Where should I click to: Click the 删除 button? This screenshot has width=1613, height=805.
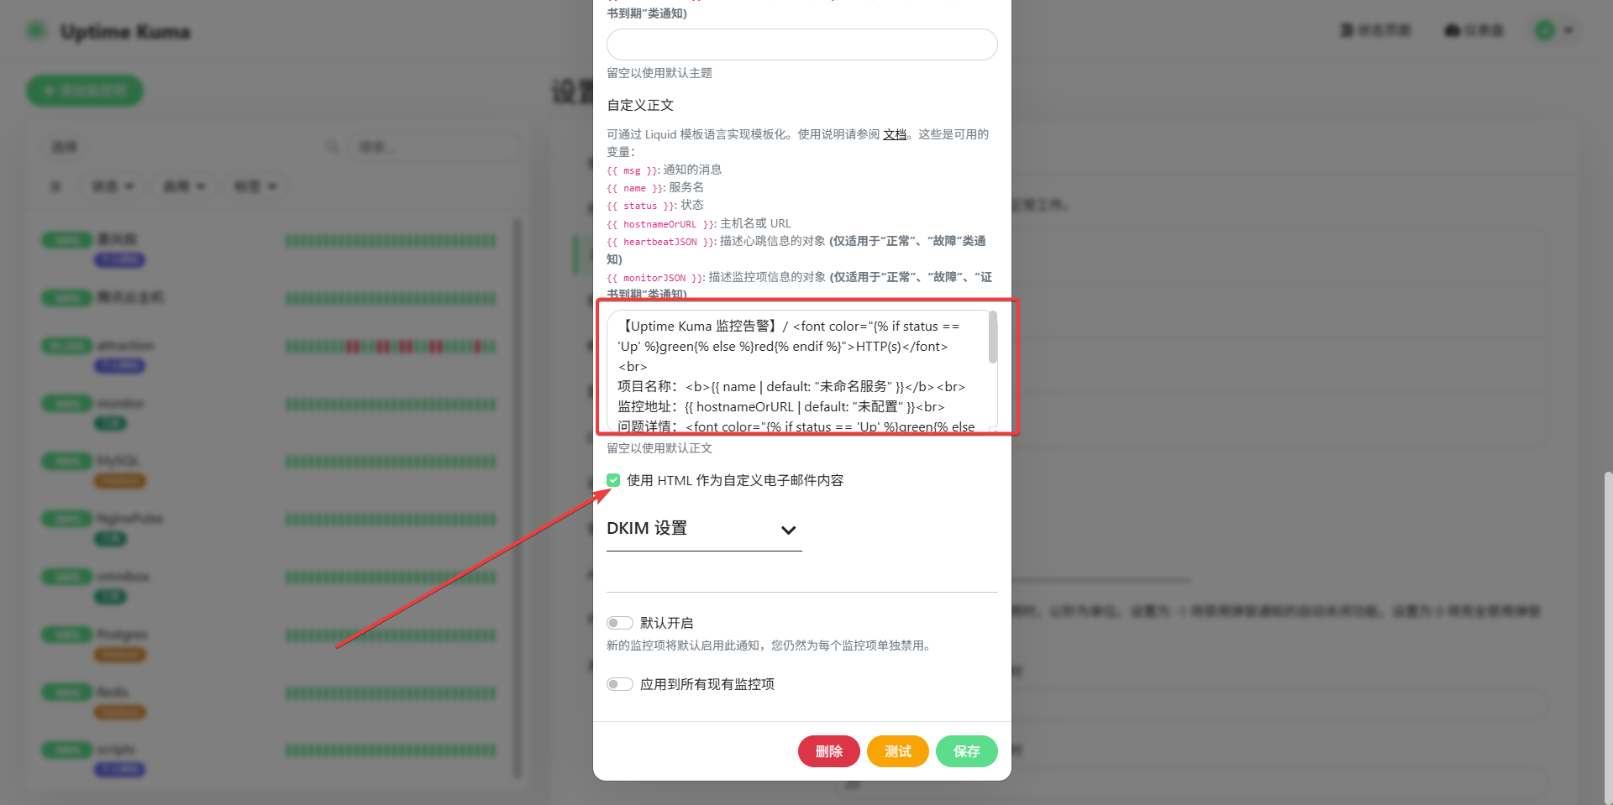click(x=828, y=751)
